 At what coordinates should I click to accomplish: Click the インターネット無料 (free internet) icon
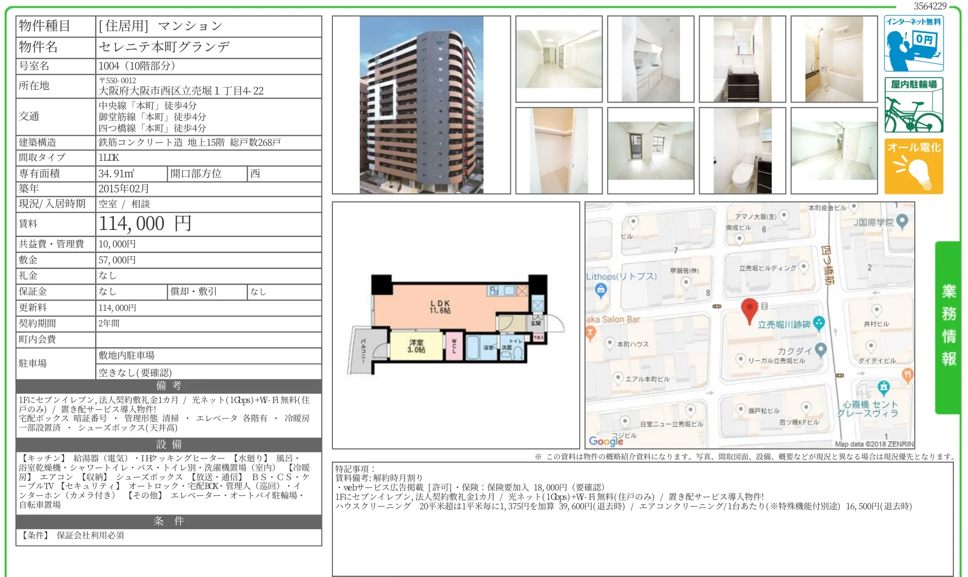pyautogui.click(x=913, y=43)
